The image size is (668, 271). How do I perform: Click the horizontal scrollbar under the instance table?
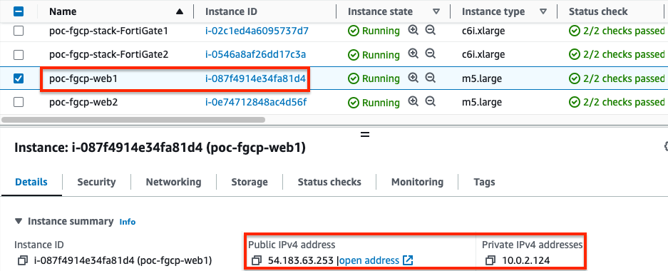pyautogui.click(x=133, y=120)
